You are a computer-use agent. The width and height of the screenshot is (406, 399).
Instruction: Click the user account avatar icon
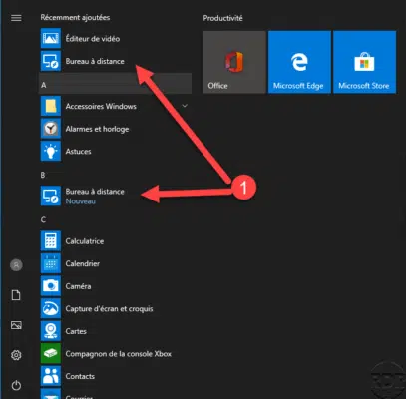coord(16,265)
